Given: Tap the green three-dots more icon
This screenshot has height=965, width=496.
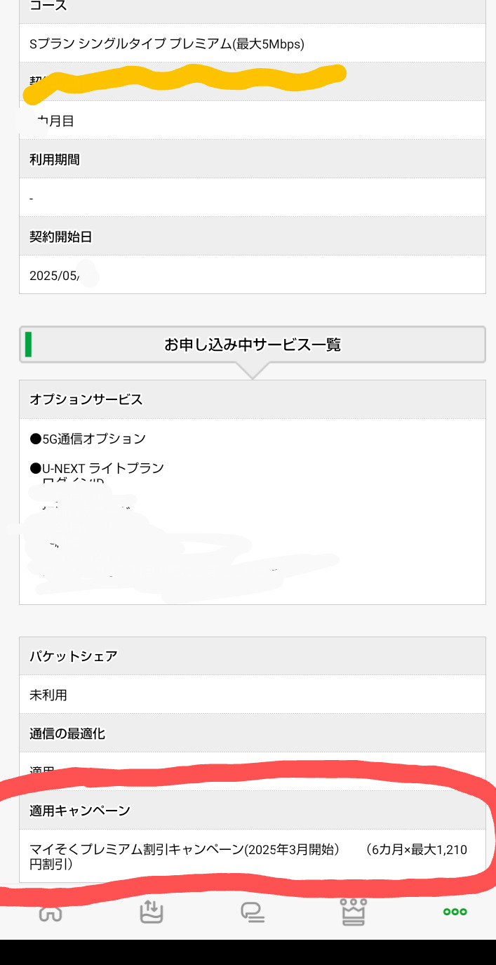Looking at the screenshot, I should [455, 912].
